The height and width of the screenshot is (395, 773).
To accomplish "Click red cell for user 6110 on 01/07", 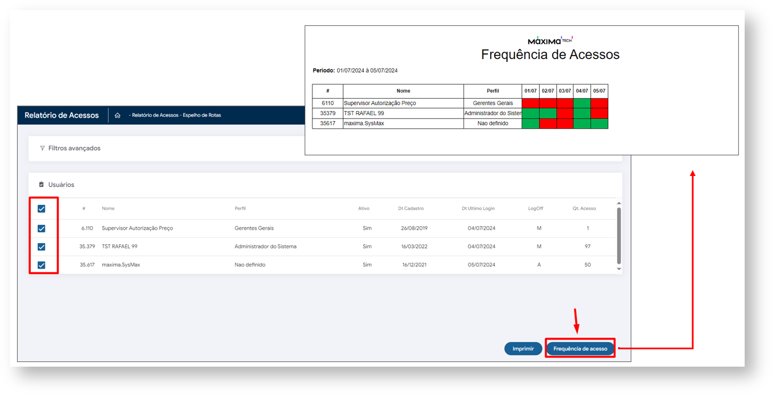I will pyautogui.click(x=530, y=103).
